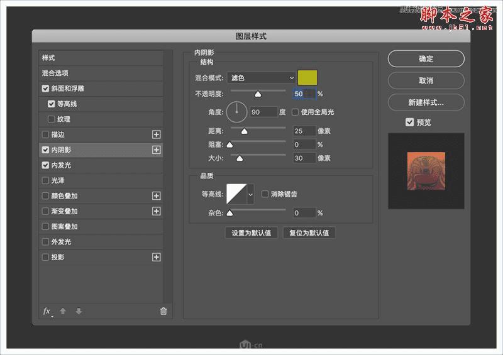
Task: Enable 描边 checkbox
Action: click(45, 134)
